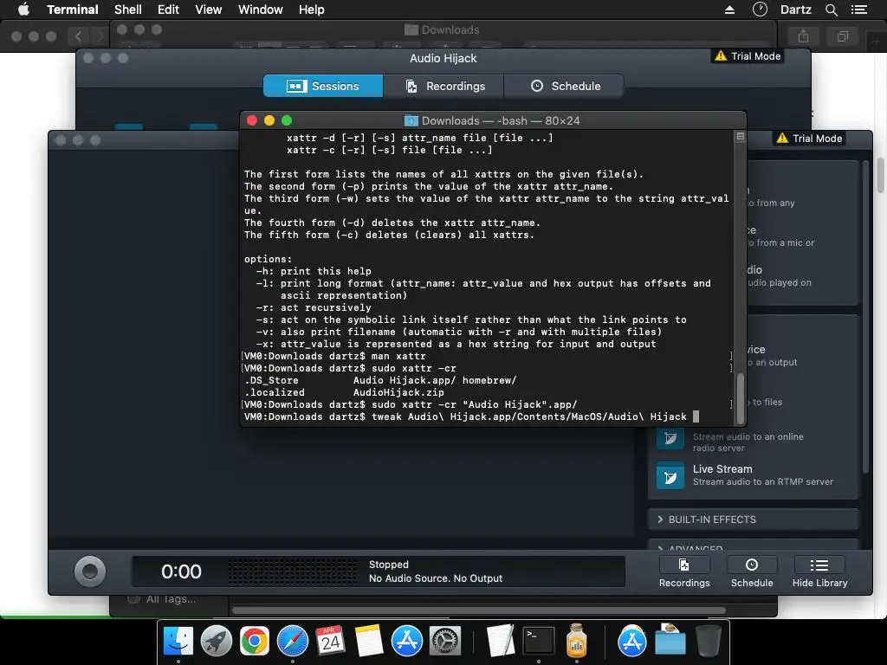Click the Terminal vertical scrollbar thumb

[740, 398]
